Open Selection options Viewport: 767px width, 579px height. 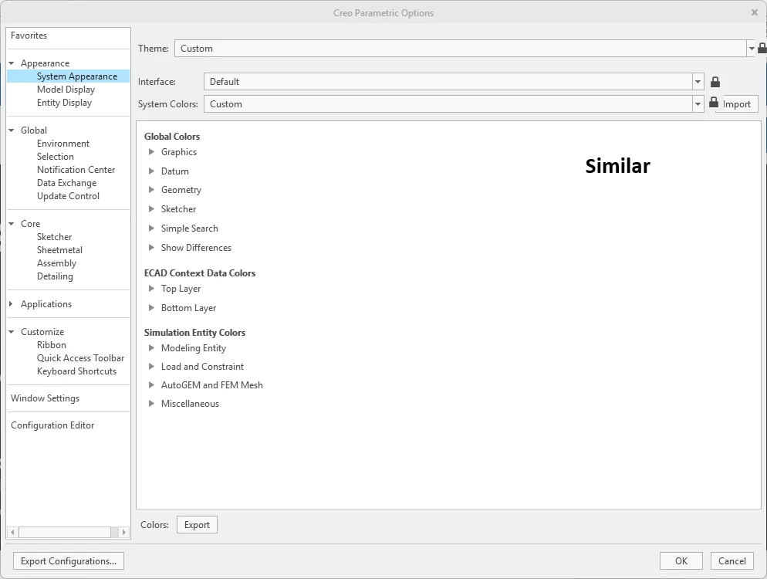click(x=56, y=157)
